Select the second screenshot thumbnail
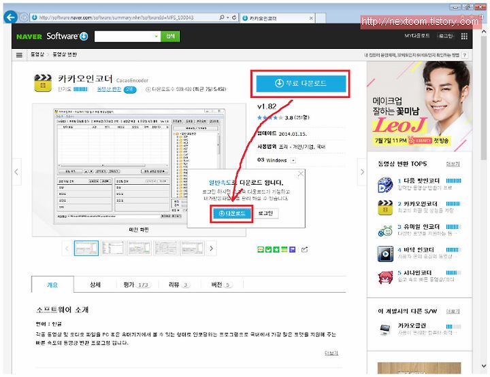Viewport: 490px width, 377px height. (x=113, y=249)
